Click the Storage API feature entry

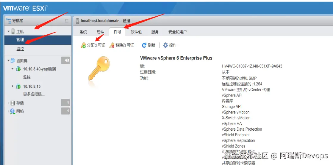pos(232,107)
